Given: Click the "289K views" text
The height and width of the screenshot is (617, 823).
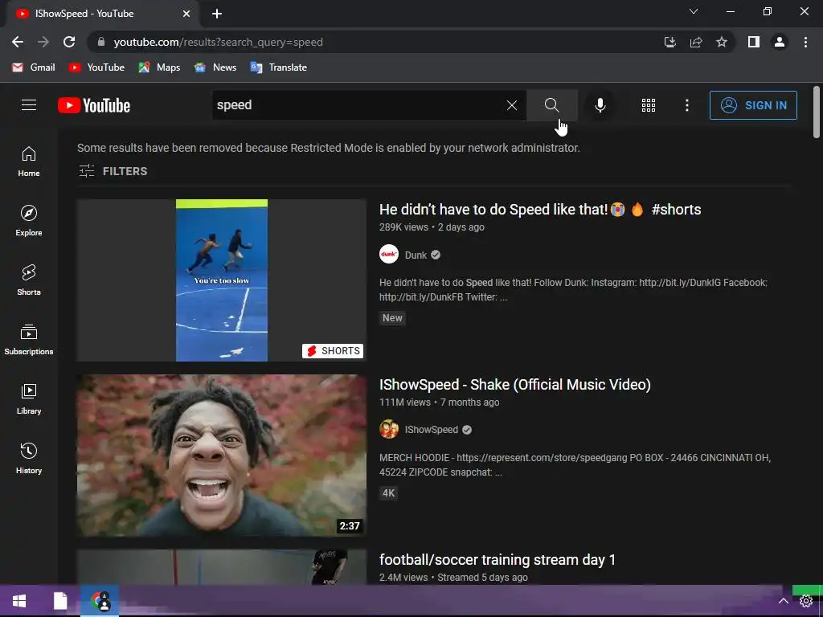Looking at the screenshot, I should 403,227.
